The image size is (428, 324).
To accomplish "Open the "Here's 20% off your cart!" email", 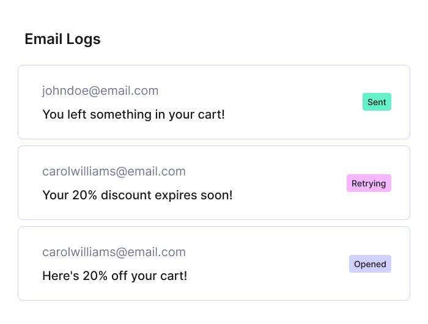I will point(114,276).
